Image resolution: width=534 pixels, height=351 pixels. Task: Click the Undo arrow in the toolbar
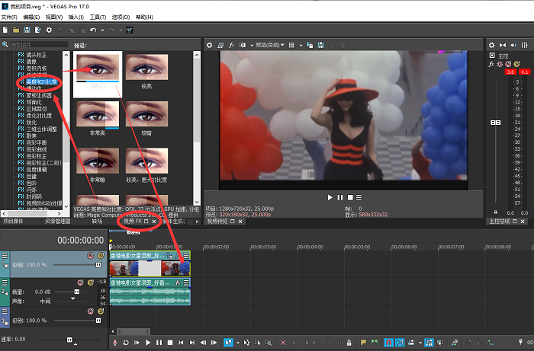(93, 30)
